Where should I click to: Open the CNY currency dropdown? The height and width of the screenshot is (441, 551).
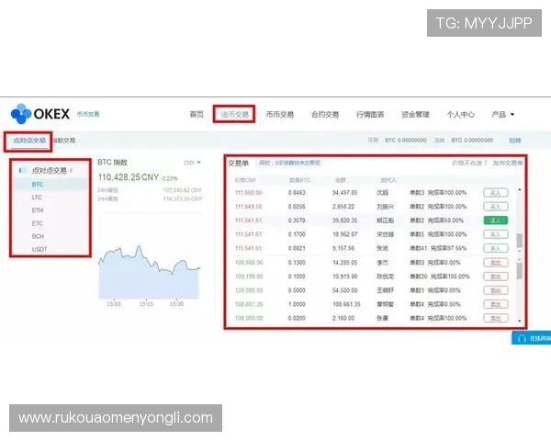point(192,163)
